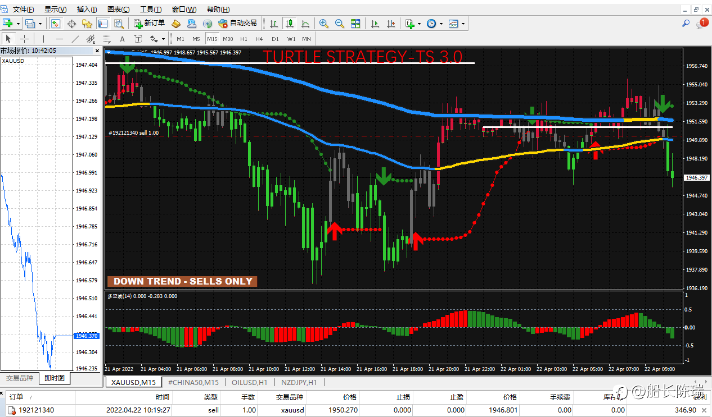Select the crosshair tool
The image size is (712, 417).
25,39
